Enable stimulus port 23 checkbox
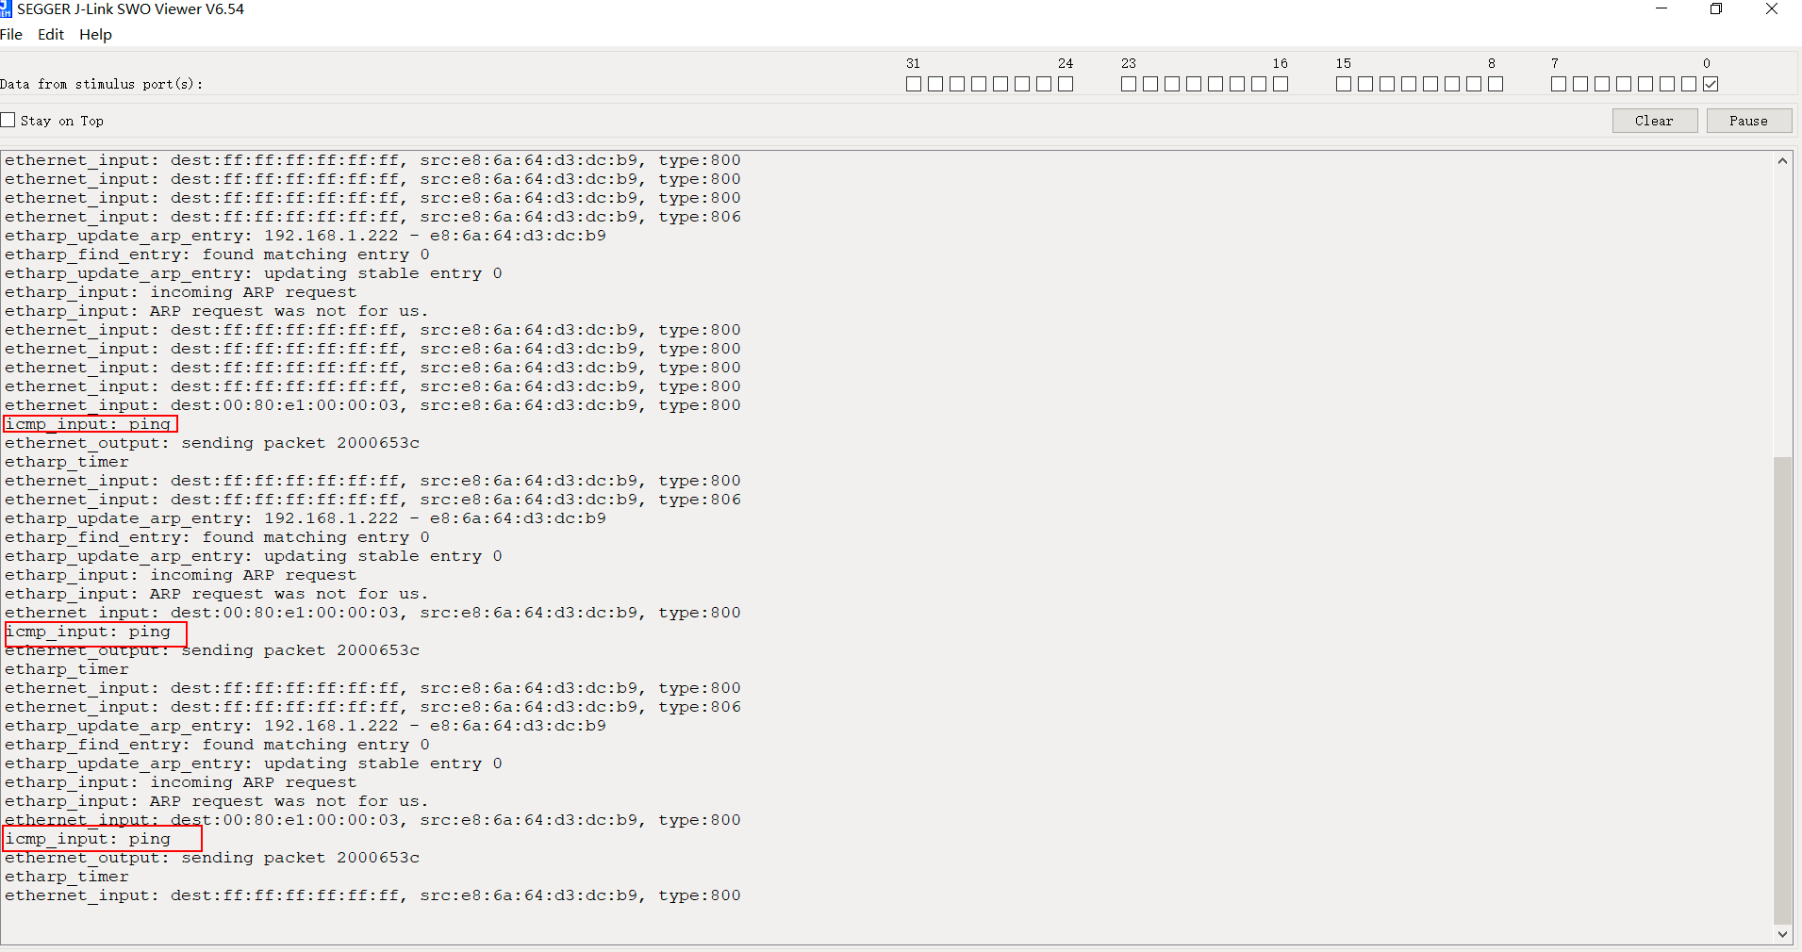This screenshot has height=952, width=1802. [x=1128, y=84]
